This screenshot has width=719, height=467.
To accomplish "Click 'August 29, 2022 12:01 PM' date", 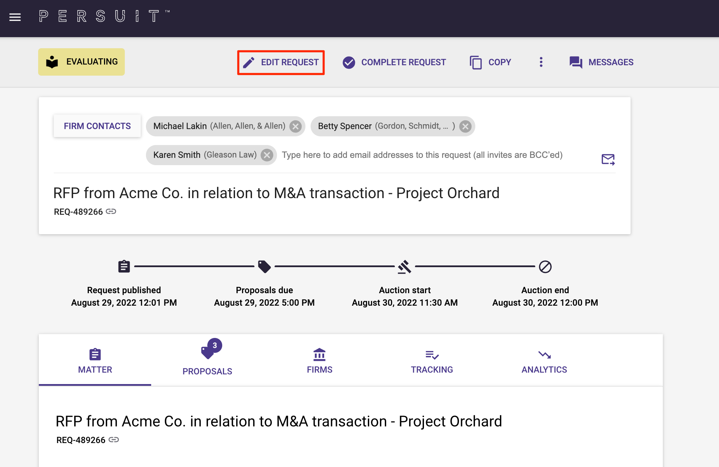I will click(124, 303).
